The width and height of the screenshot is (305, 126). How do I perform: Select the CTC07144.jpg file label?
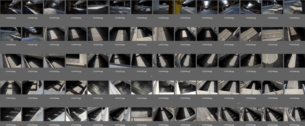pos(98,71)
